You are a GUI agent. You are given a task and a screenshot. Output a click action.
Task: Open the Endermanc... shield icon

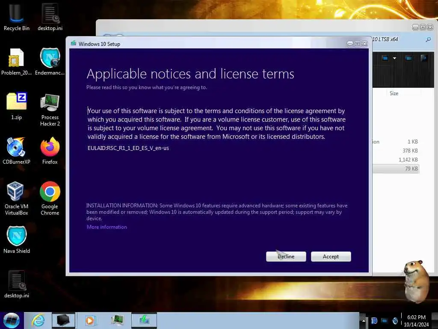[50, 62]
